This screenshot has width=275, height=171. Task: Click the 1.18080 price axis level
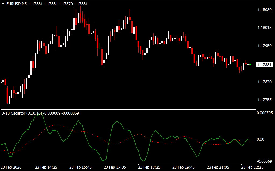click(x=264, y=10)
